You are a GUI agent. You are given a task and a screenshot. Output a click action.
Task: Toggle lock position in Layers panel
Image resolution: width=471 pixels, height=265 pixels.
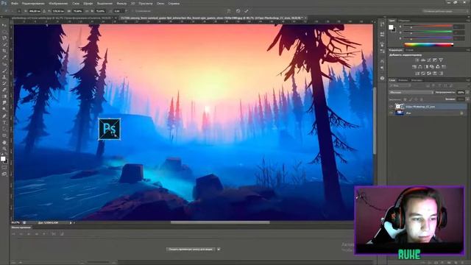[416, 99]
